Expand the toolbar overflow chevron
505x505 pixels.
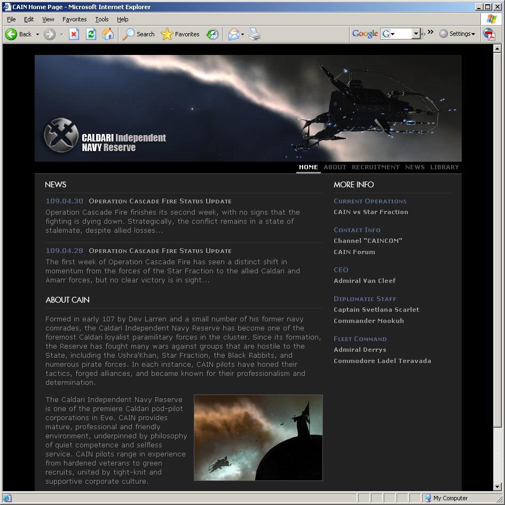431,32
